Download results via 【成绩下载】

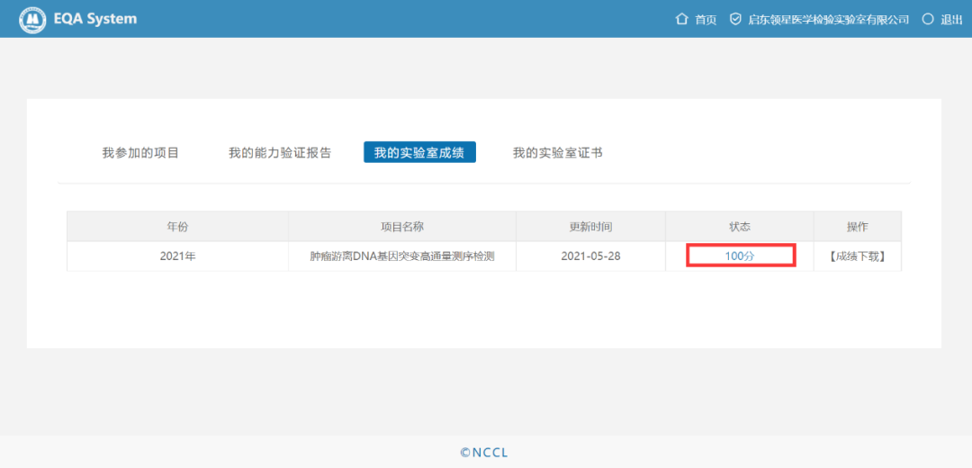(x=857, y=256)
